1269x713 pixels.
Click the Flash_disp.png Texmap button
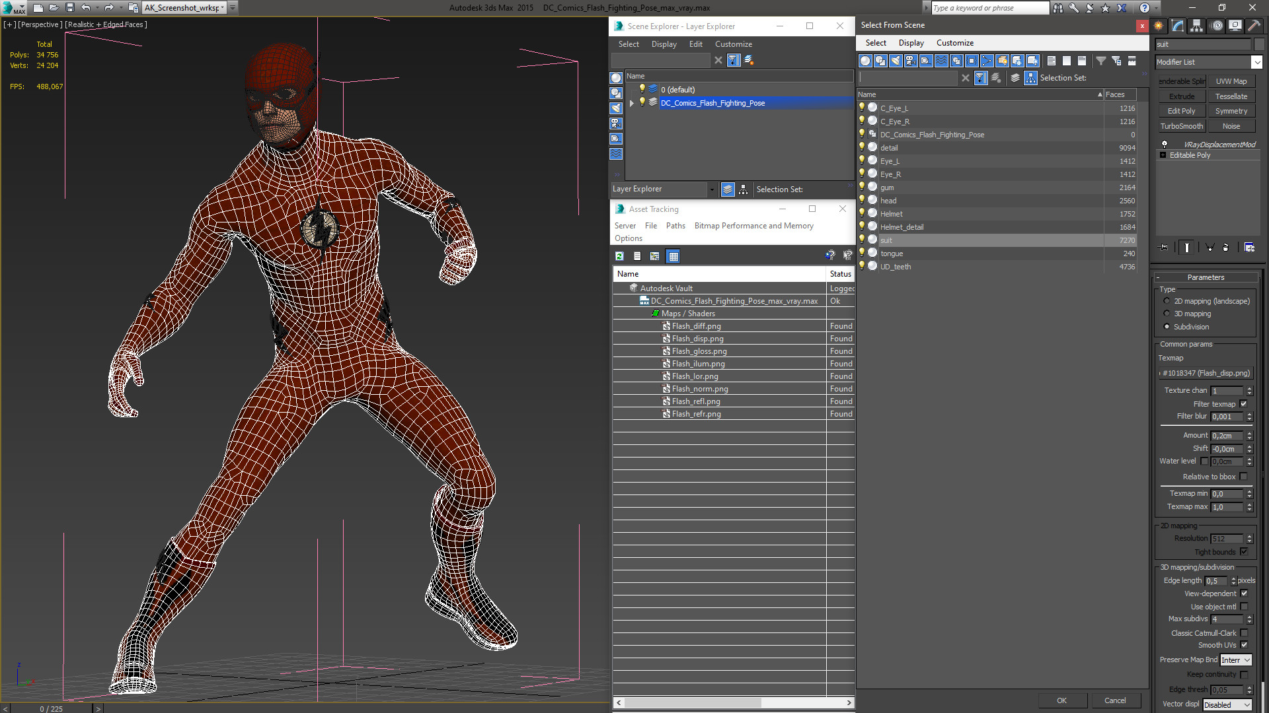coord(1206,373)
